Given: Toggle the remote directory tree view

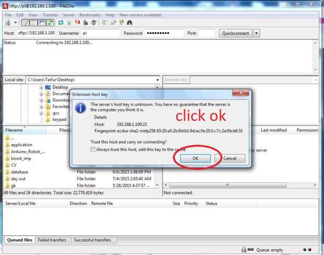Looking at the screenshot, I should [42, 22].
